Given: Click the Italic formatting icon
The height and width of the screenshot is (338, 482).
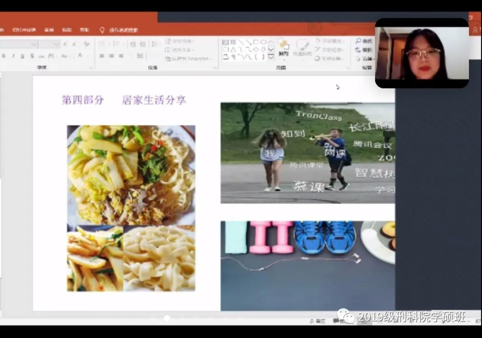Looking at the screenshot, I should pos(13,56).
